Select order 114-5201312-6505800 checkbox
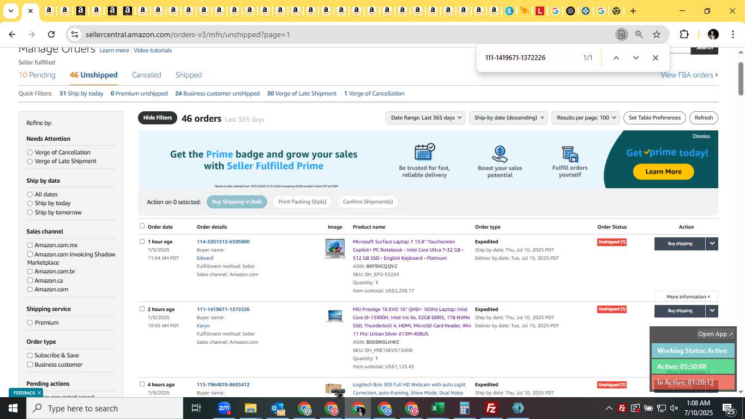 (142, 241)
